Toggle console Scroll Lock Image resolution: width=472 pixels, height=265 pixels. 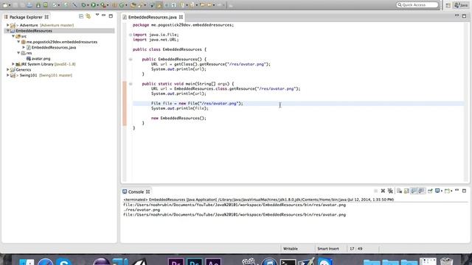[x=406, y=191]
